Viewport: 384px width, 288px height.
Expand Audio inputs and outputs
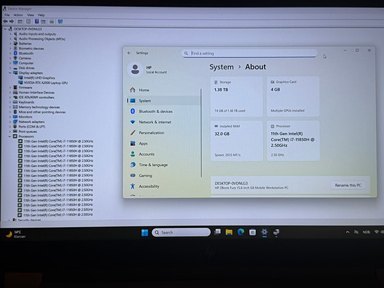10,34
